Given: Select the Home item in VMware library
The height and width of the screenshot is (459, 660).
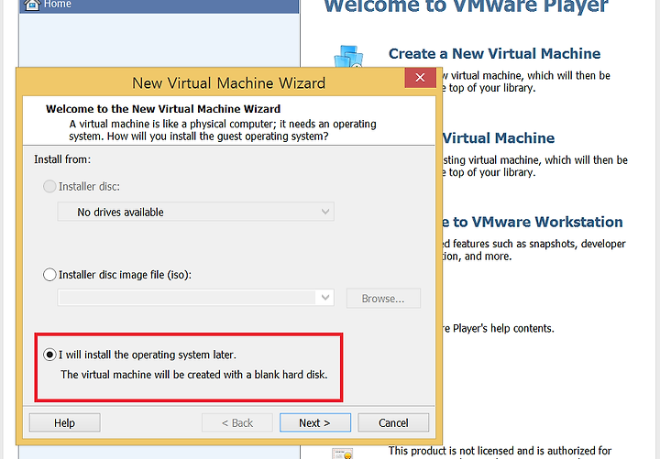Looking at the screenshot, I should point(159,5).
